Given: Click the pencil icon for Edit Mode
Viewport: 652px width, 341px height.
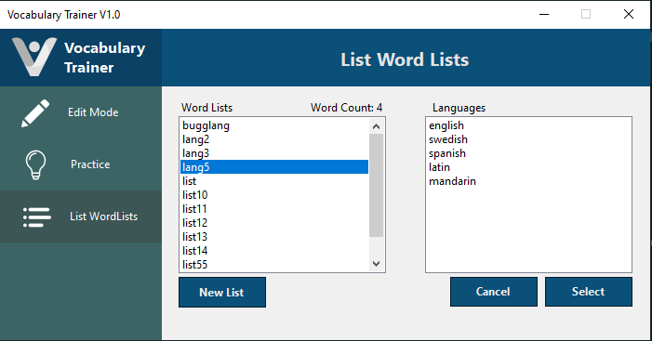Looking at the screenshot, I should (x=35, y=113).
